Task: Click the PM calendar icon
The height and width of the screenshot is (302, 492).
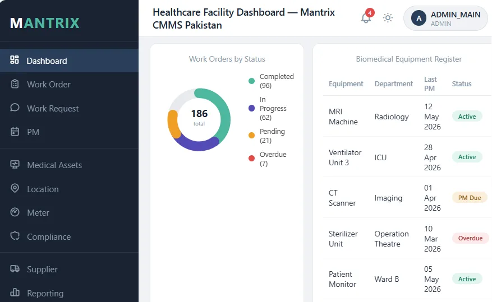Action: [x=15, y=132]
